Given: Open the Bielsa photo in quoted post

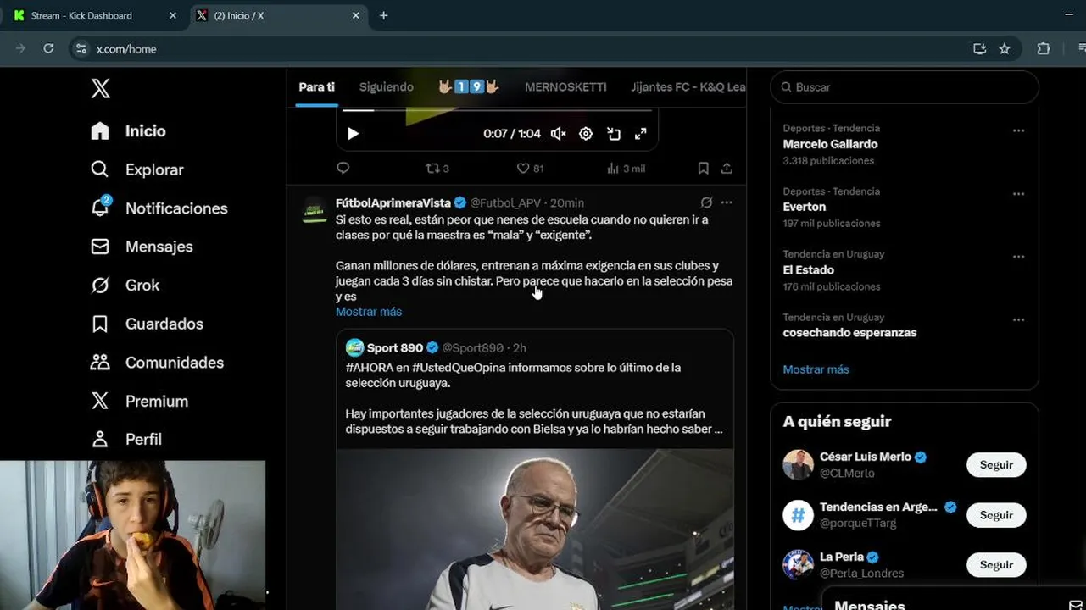Looking at the screenshot, I should pyautogui.click(x=535, y=529).
